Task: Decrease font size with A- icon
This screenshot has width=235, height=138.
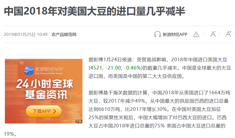Action: [x=213, y=34]
